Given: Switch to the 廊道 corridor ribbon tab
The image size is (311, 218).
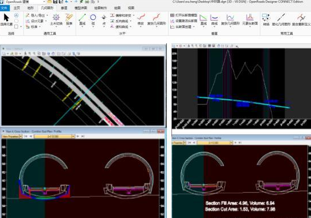Looking at the screenshot, I should (64, 8).
